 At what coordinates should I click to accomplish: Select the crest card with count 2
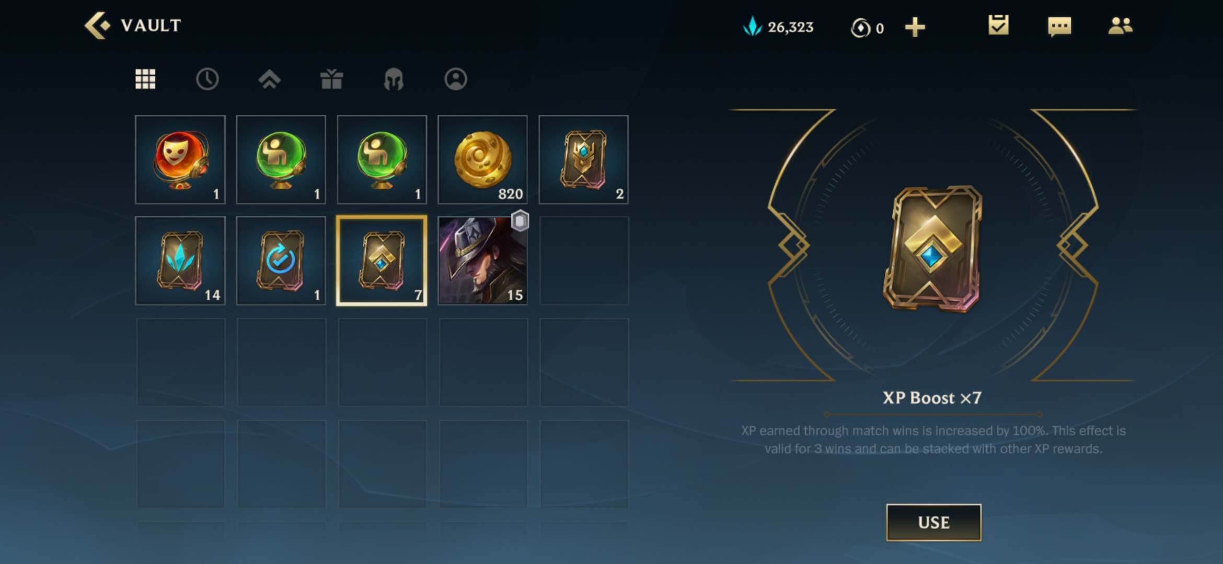(583, 160)
